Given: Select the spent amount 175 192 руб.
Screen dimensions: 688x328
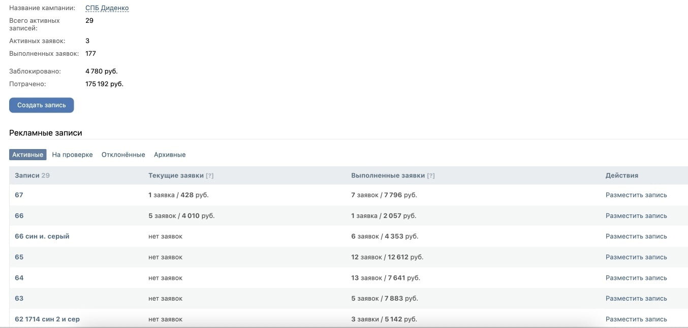Looking at the screenshot, I should pyautogui.click(x=104, y=84).
